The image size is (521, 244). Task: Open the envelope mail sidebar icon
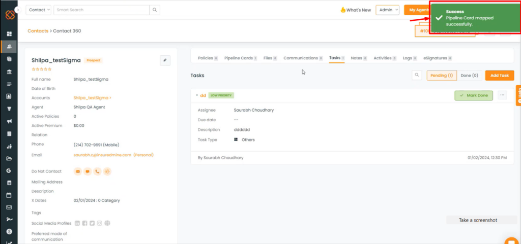[9, 207]
